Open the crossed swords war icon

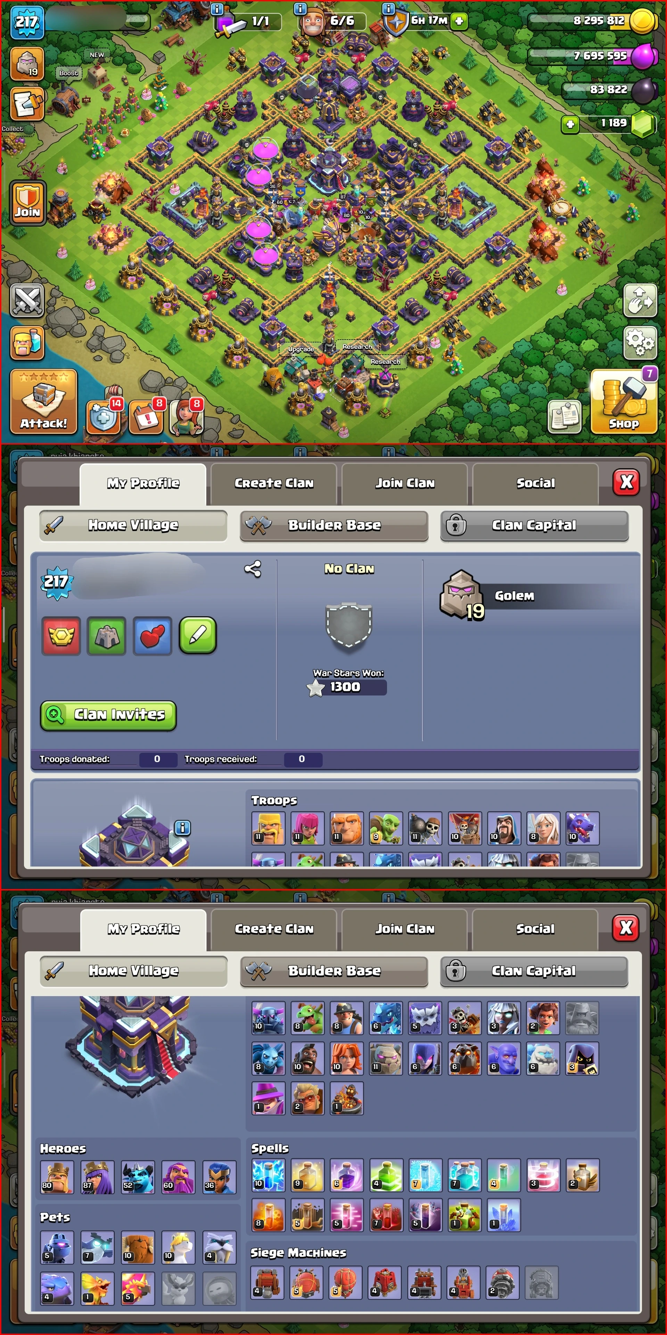click(27, 300)
